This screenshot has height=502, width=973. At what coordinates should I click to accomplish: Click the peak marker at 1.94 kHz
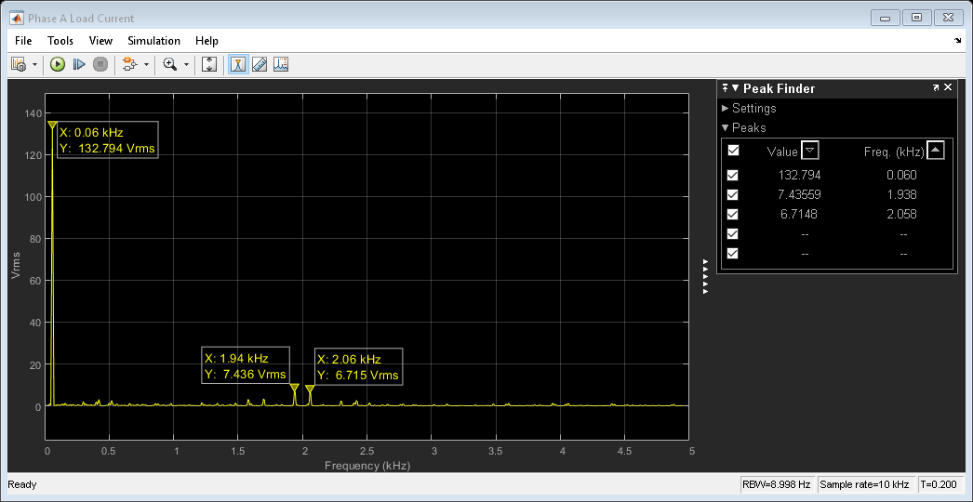295,388
